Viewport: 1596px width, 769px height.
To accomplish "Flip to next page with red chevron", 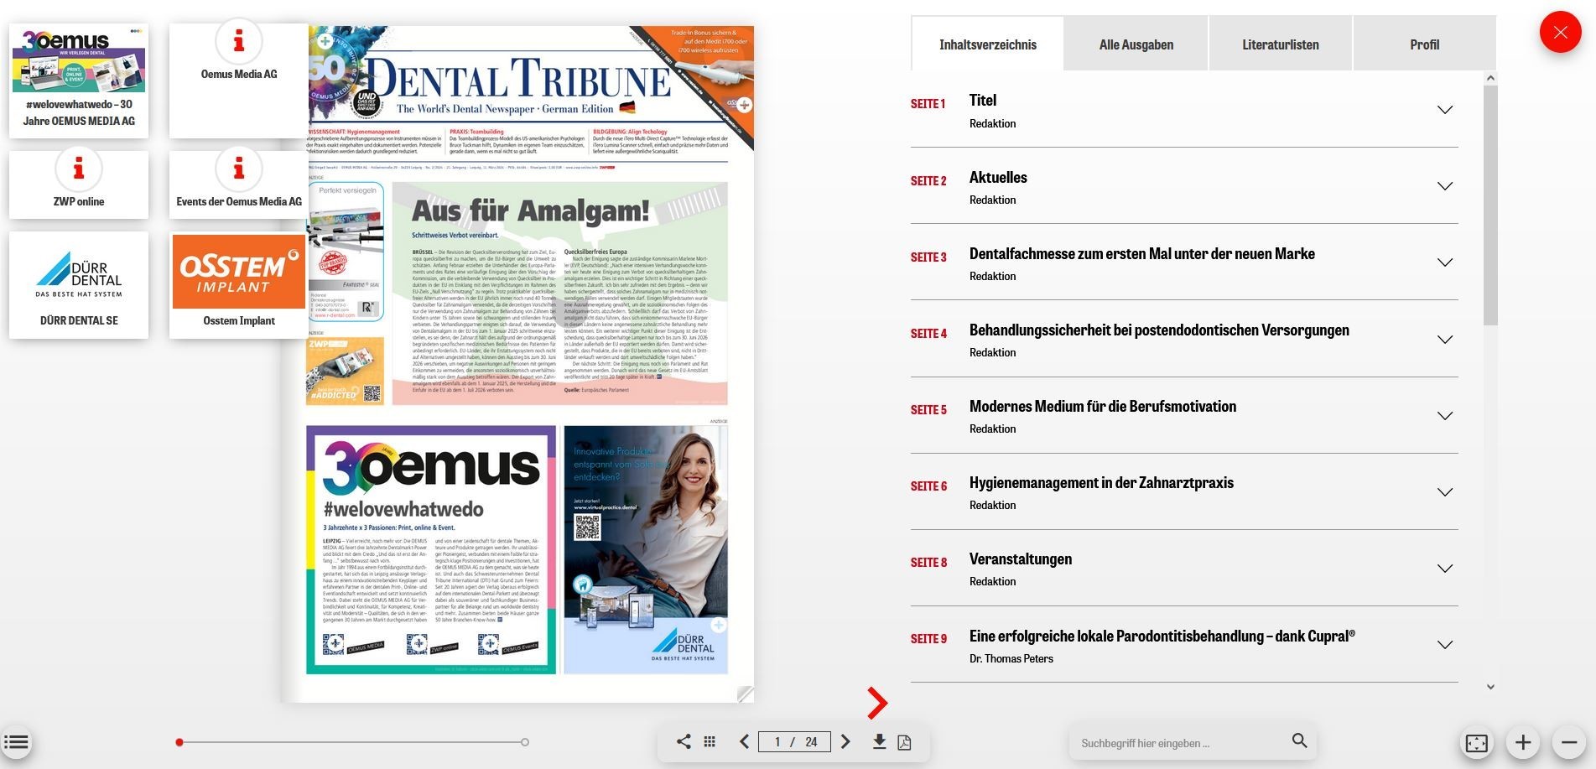I will tap(877, 703).
